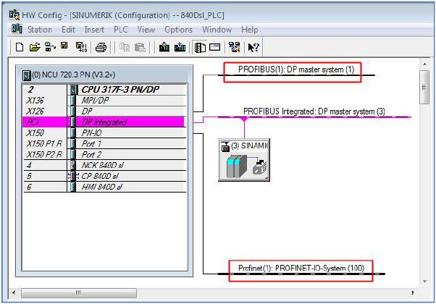The height and width of the screenshot is (304, 436).
Task: Click the vertical scrollbar up arrow
Action: click(424, 64)
